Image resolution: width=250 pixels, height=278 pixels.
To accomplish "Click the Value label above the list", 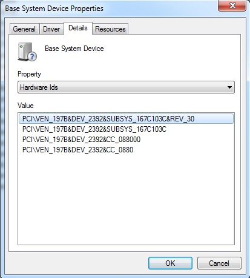I will (25, 106).
